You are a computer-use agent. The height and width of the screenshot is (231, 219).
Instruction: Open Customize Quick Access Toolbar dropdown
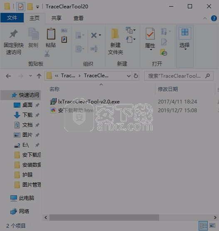pos(37,7)
